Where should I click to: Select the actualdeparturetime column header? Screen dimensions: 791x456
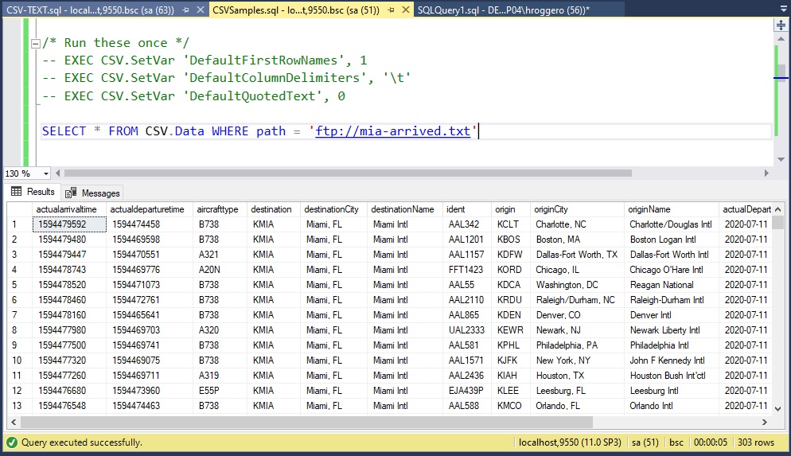pyautogui.click(x=150, y=209)
